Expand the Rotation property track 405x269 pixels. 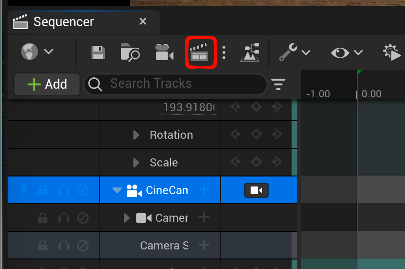[x=137, y=135]
